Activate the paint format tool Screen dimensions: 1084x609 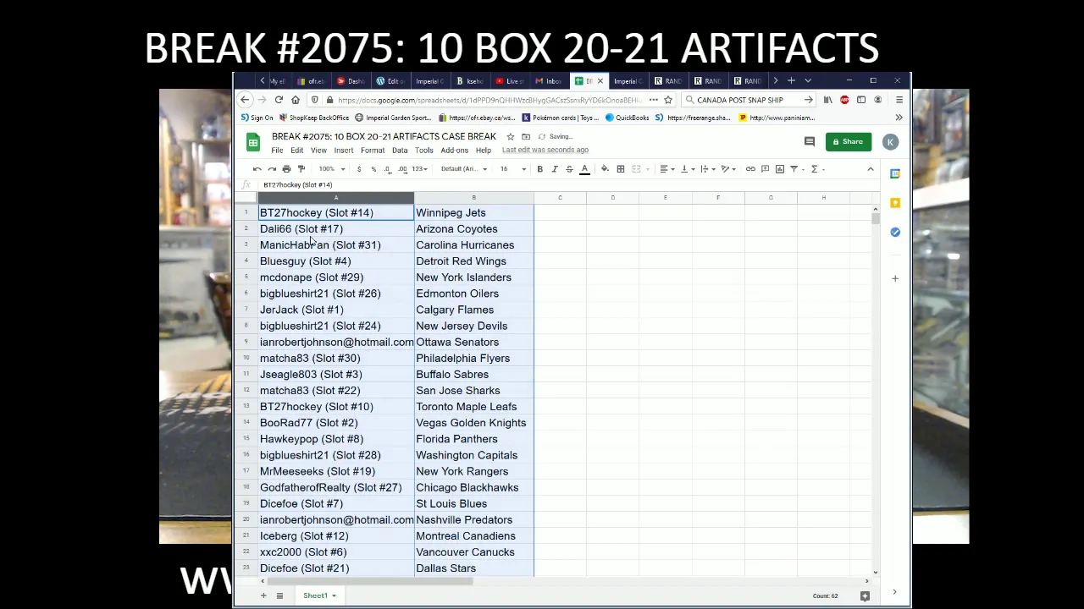point(301,169)
